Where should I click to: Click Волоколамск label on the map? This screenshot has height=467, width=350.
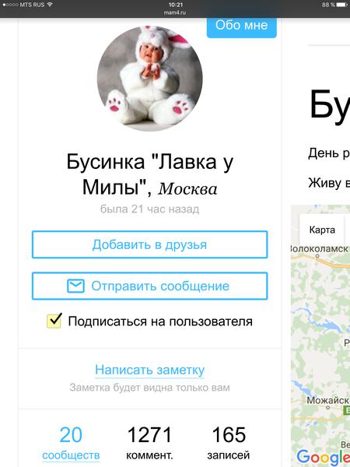pyautogui.click(x=320, y=249)
